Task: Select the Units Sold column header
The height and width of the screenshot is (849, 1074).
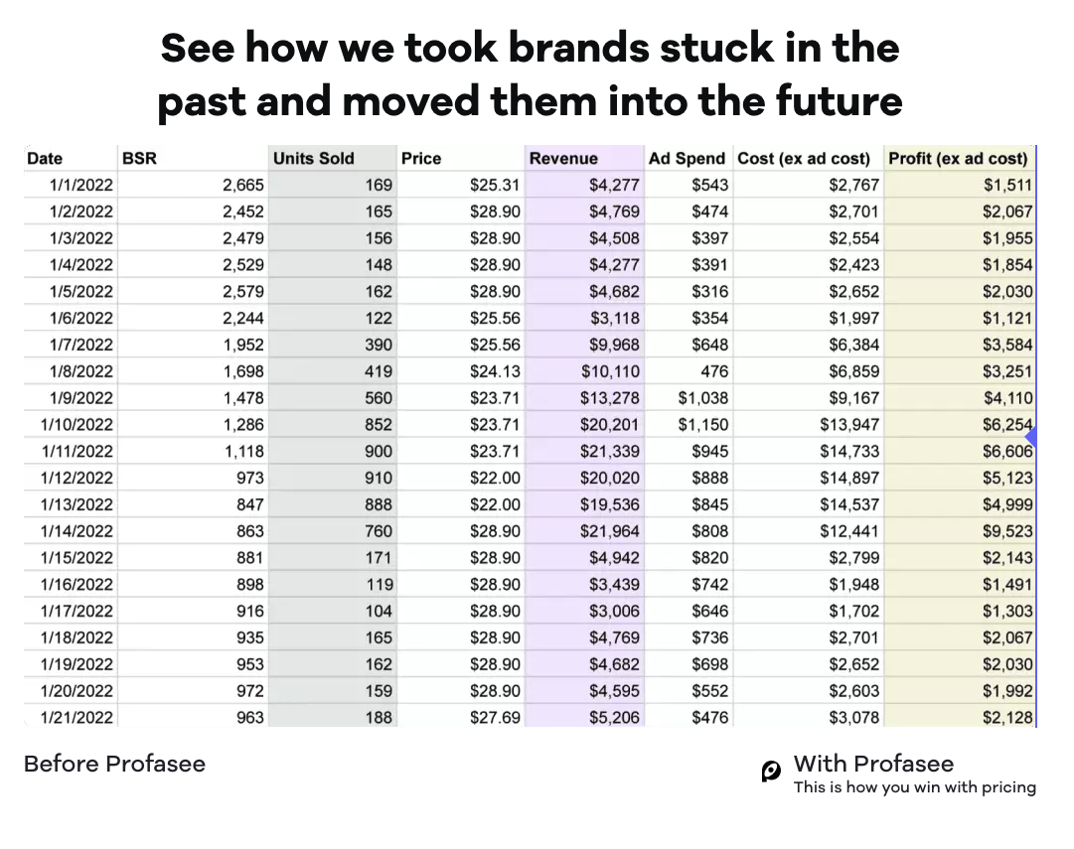Action: tap(313, 158)
